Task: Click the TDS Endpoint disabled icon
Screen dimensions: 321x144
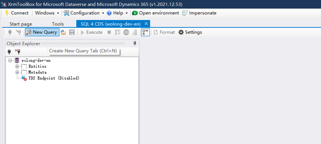Action: point(24,78)
